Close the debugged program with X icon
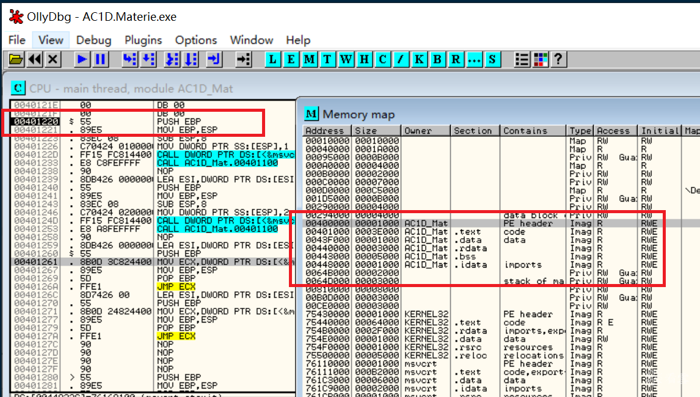The height and width of the screenshot is (397, 700). click(x=53, y=59)
